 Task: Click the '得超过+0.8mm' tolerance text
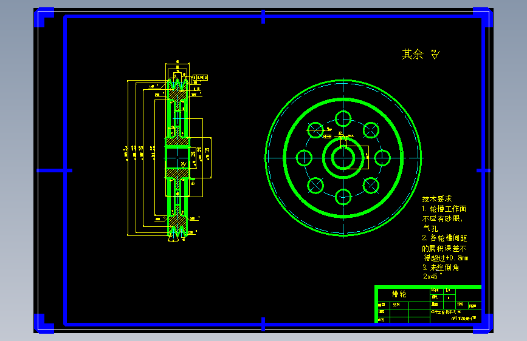pos(446,258)
